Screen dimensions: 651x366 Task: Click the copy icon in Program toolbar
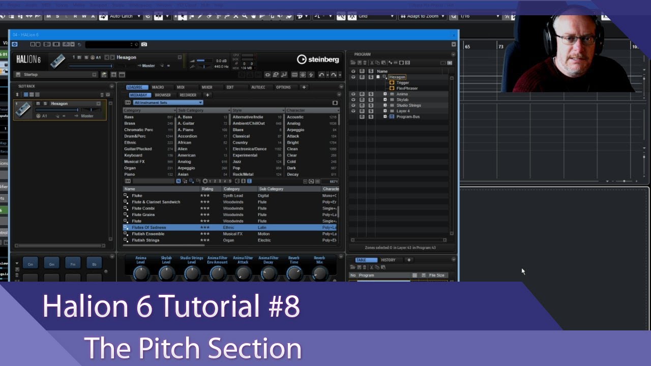377,63
